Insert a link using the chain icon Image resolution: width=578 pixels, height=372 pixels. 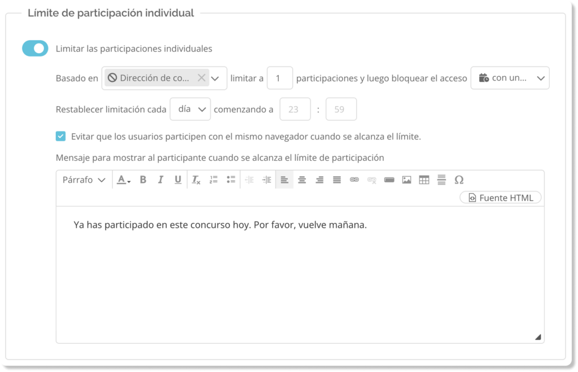tap(354, 180)
